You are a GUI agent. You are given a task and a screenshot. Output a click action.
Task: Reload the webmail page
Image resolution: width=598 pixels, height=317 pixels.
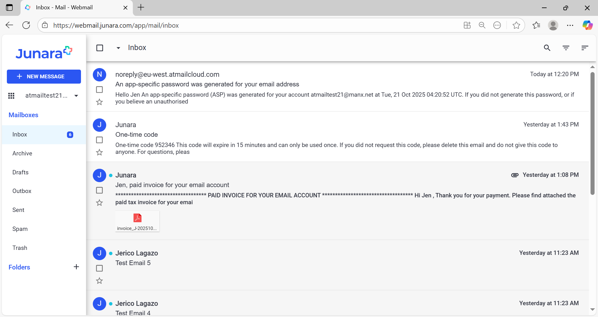click(26, 25)
